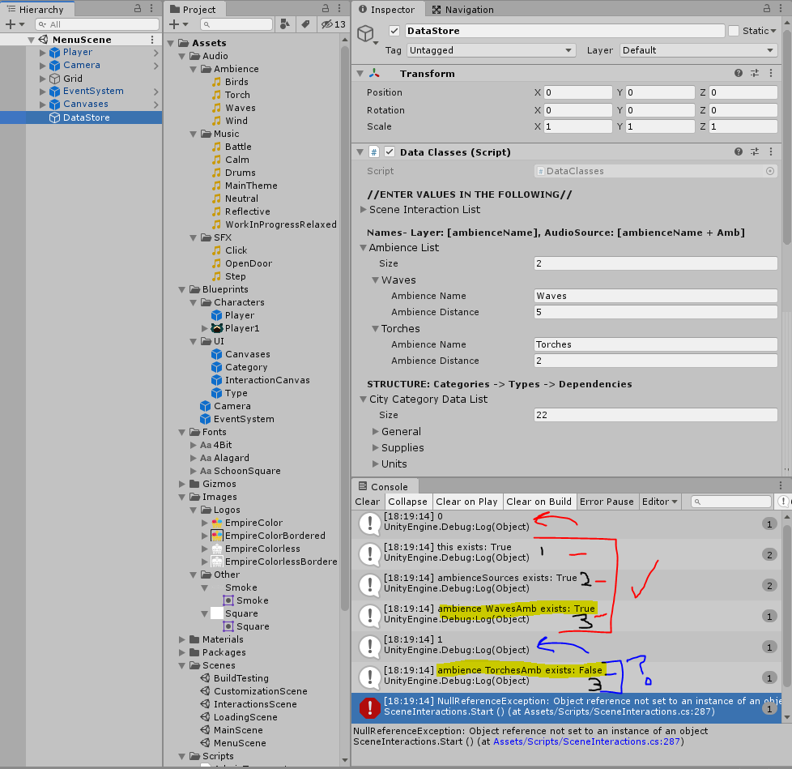Click the Hierarchy panel lock icon
792x769 pixels.
138,9
